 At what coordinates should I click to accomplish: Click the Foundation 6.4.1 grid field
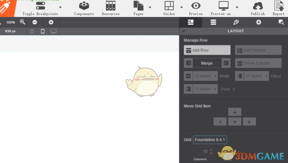coord(210,140)
